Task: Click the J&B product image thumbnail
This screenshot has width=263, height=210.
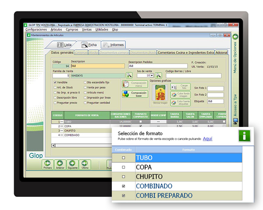Action: coord(160,93)
